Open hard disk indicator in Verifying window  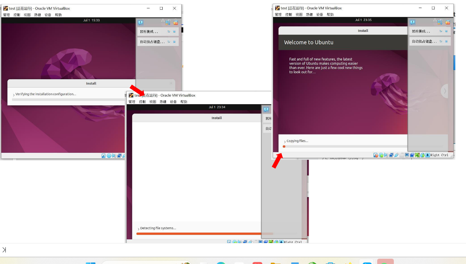(x=104, y=155)
